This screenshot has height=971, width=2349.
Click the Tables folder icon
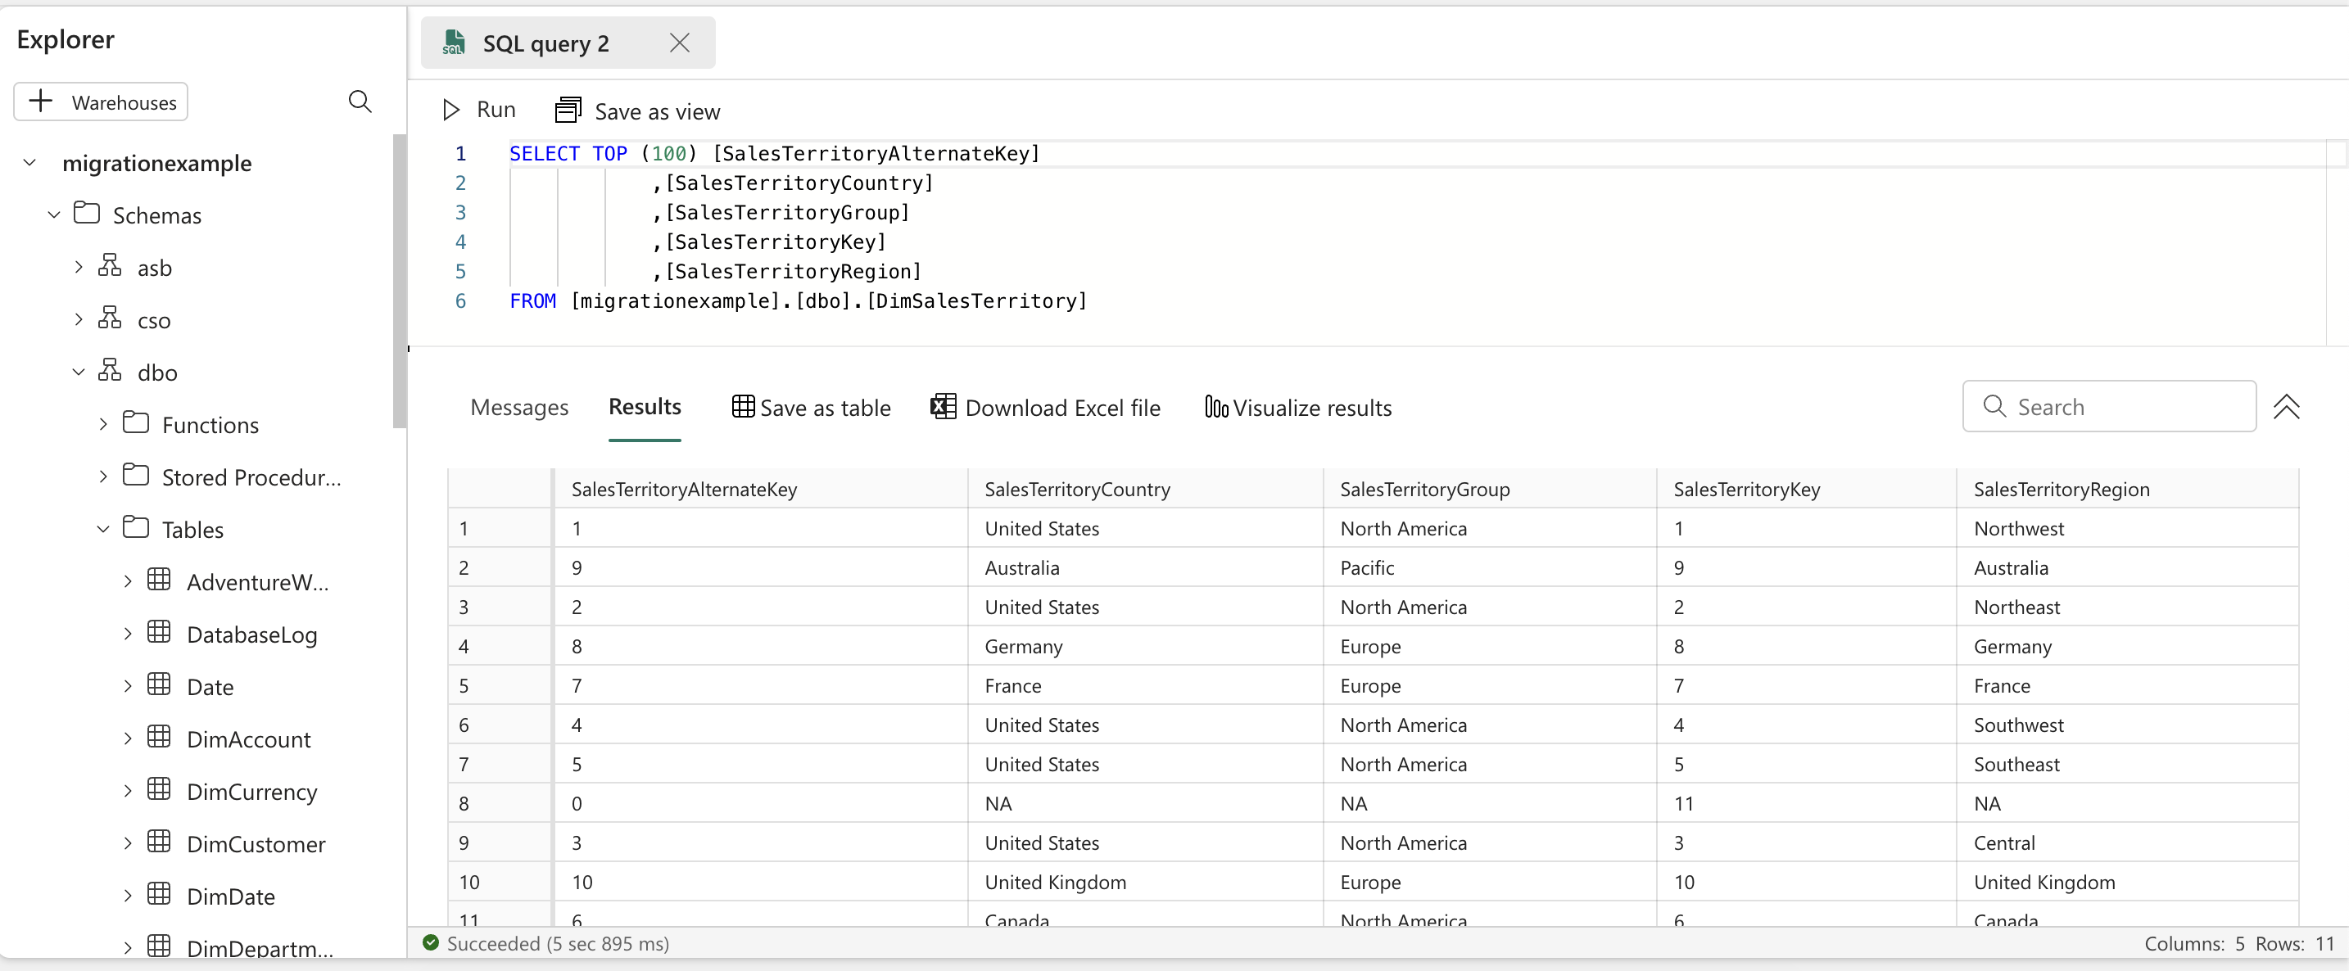(136, 529)
